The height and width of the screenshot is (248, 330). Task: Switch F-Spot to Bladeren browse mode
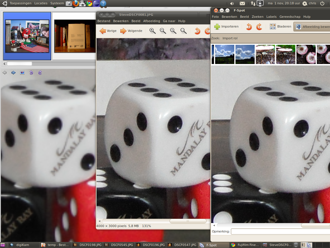click(280, 27)
